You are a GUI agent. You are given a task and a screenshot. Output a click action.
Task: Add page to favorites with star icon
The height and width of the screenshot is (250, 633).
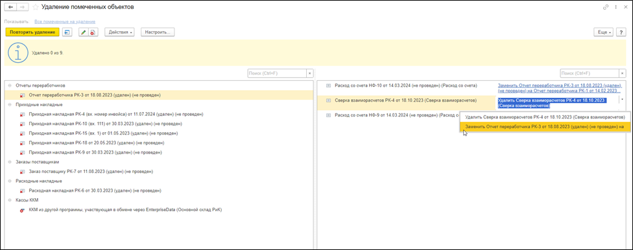(x=35, y=7)
